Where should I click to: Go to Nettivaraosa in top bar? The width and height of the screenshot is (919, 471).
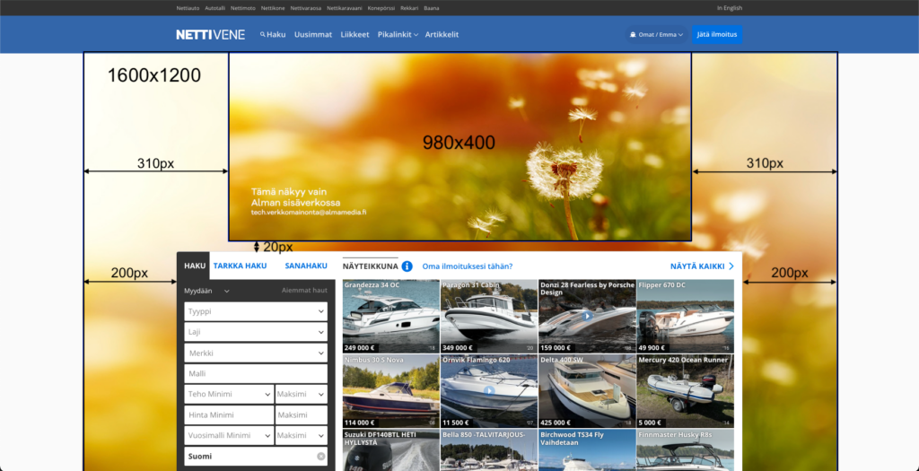(306, 8)
